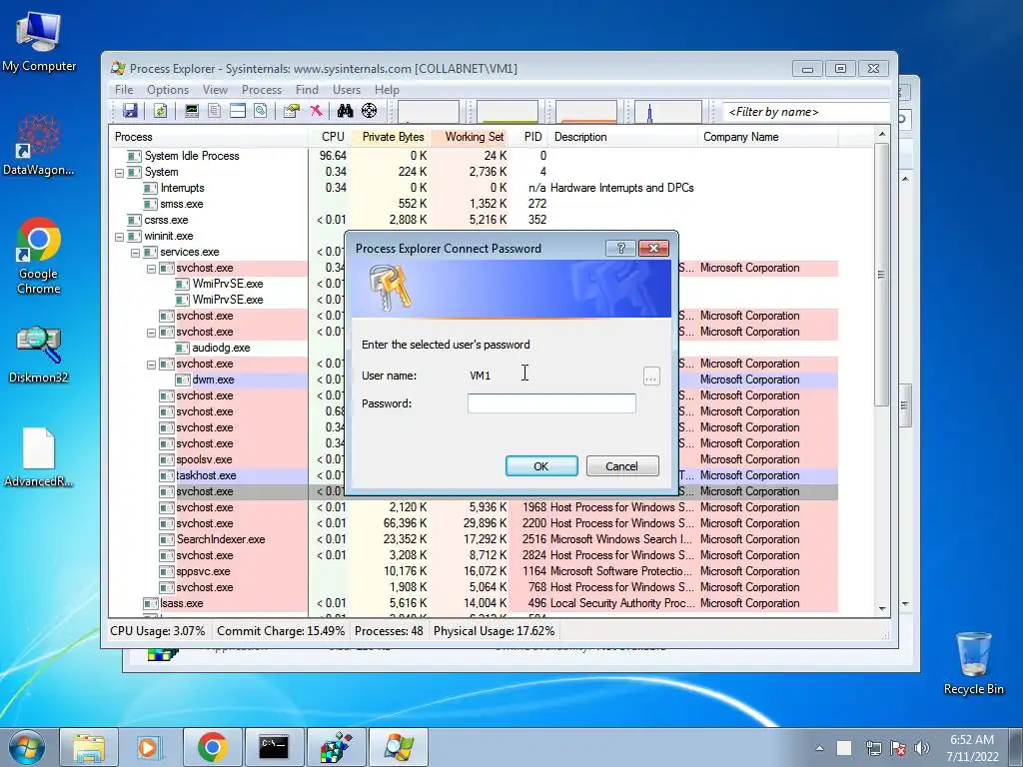The width and height of the screenshot is (1023, 767).
Task: Sort by the CPU column header
Action: click(330, 136)
